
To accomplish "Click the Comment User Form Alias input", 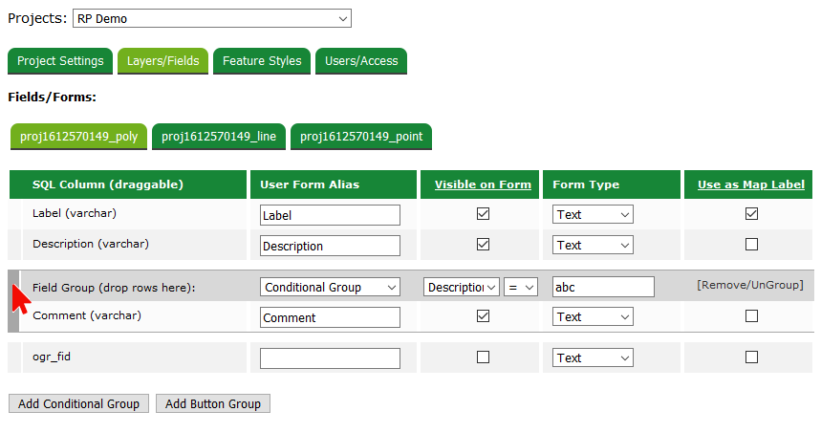I will coord(330,317).
